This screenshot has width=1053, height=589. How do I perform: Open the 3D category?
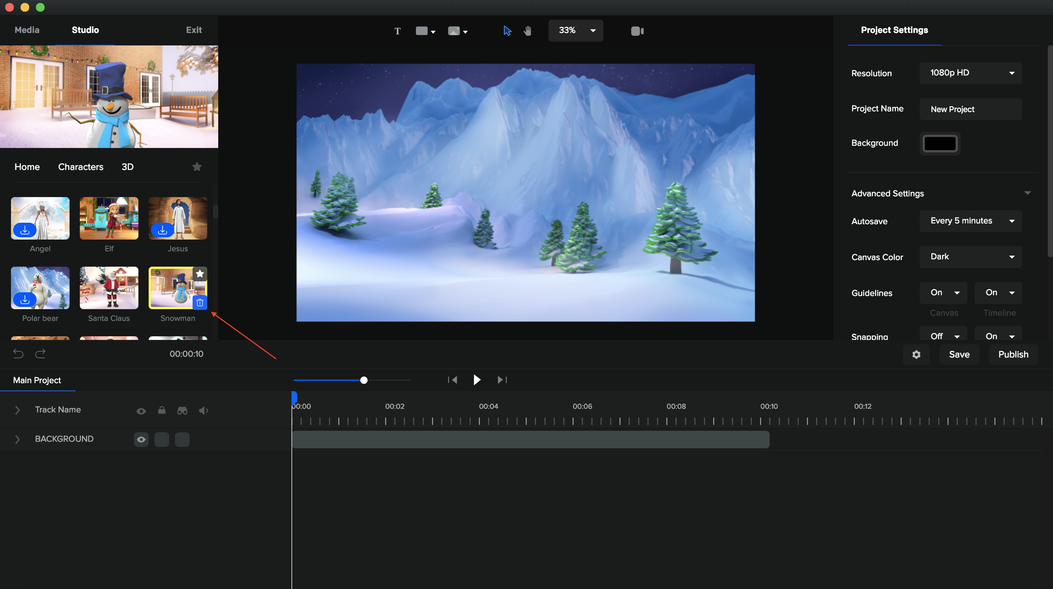(x=127, y=167)
